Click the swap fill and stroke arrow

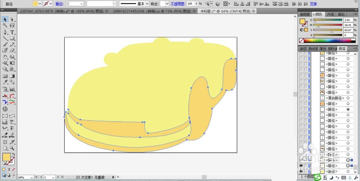point(14,154)
